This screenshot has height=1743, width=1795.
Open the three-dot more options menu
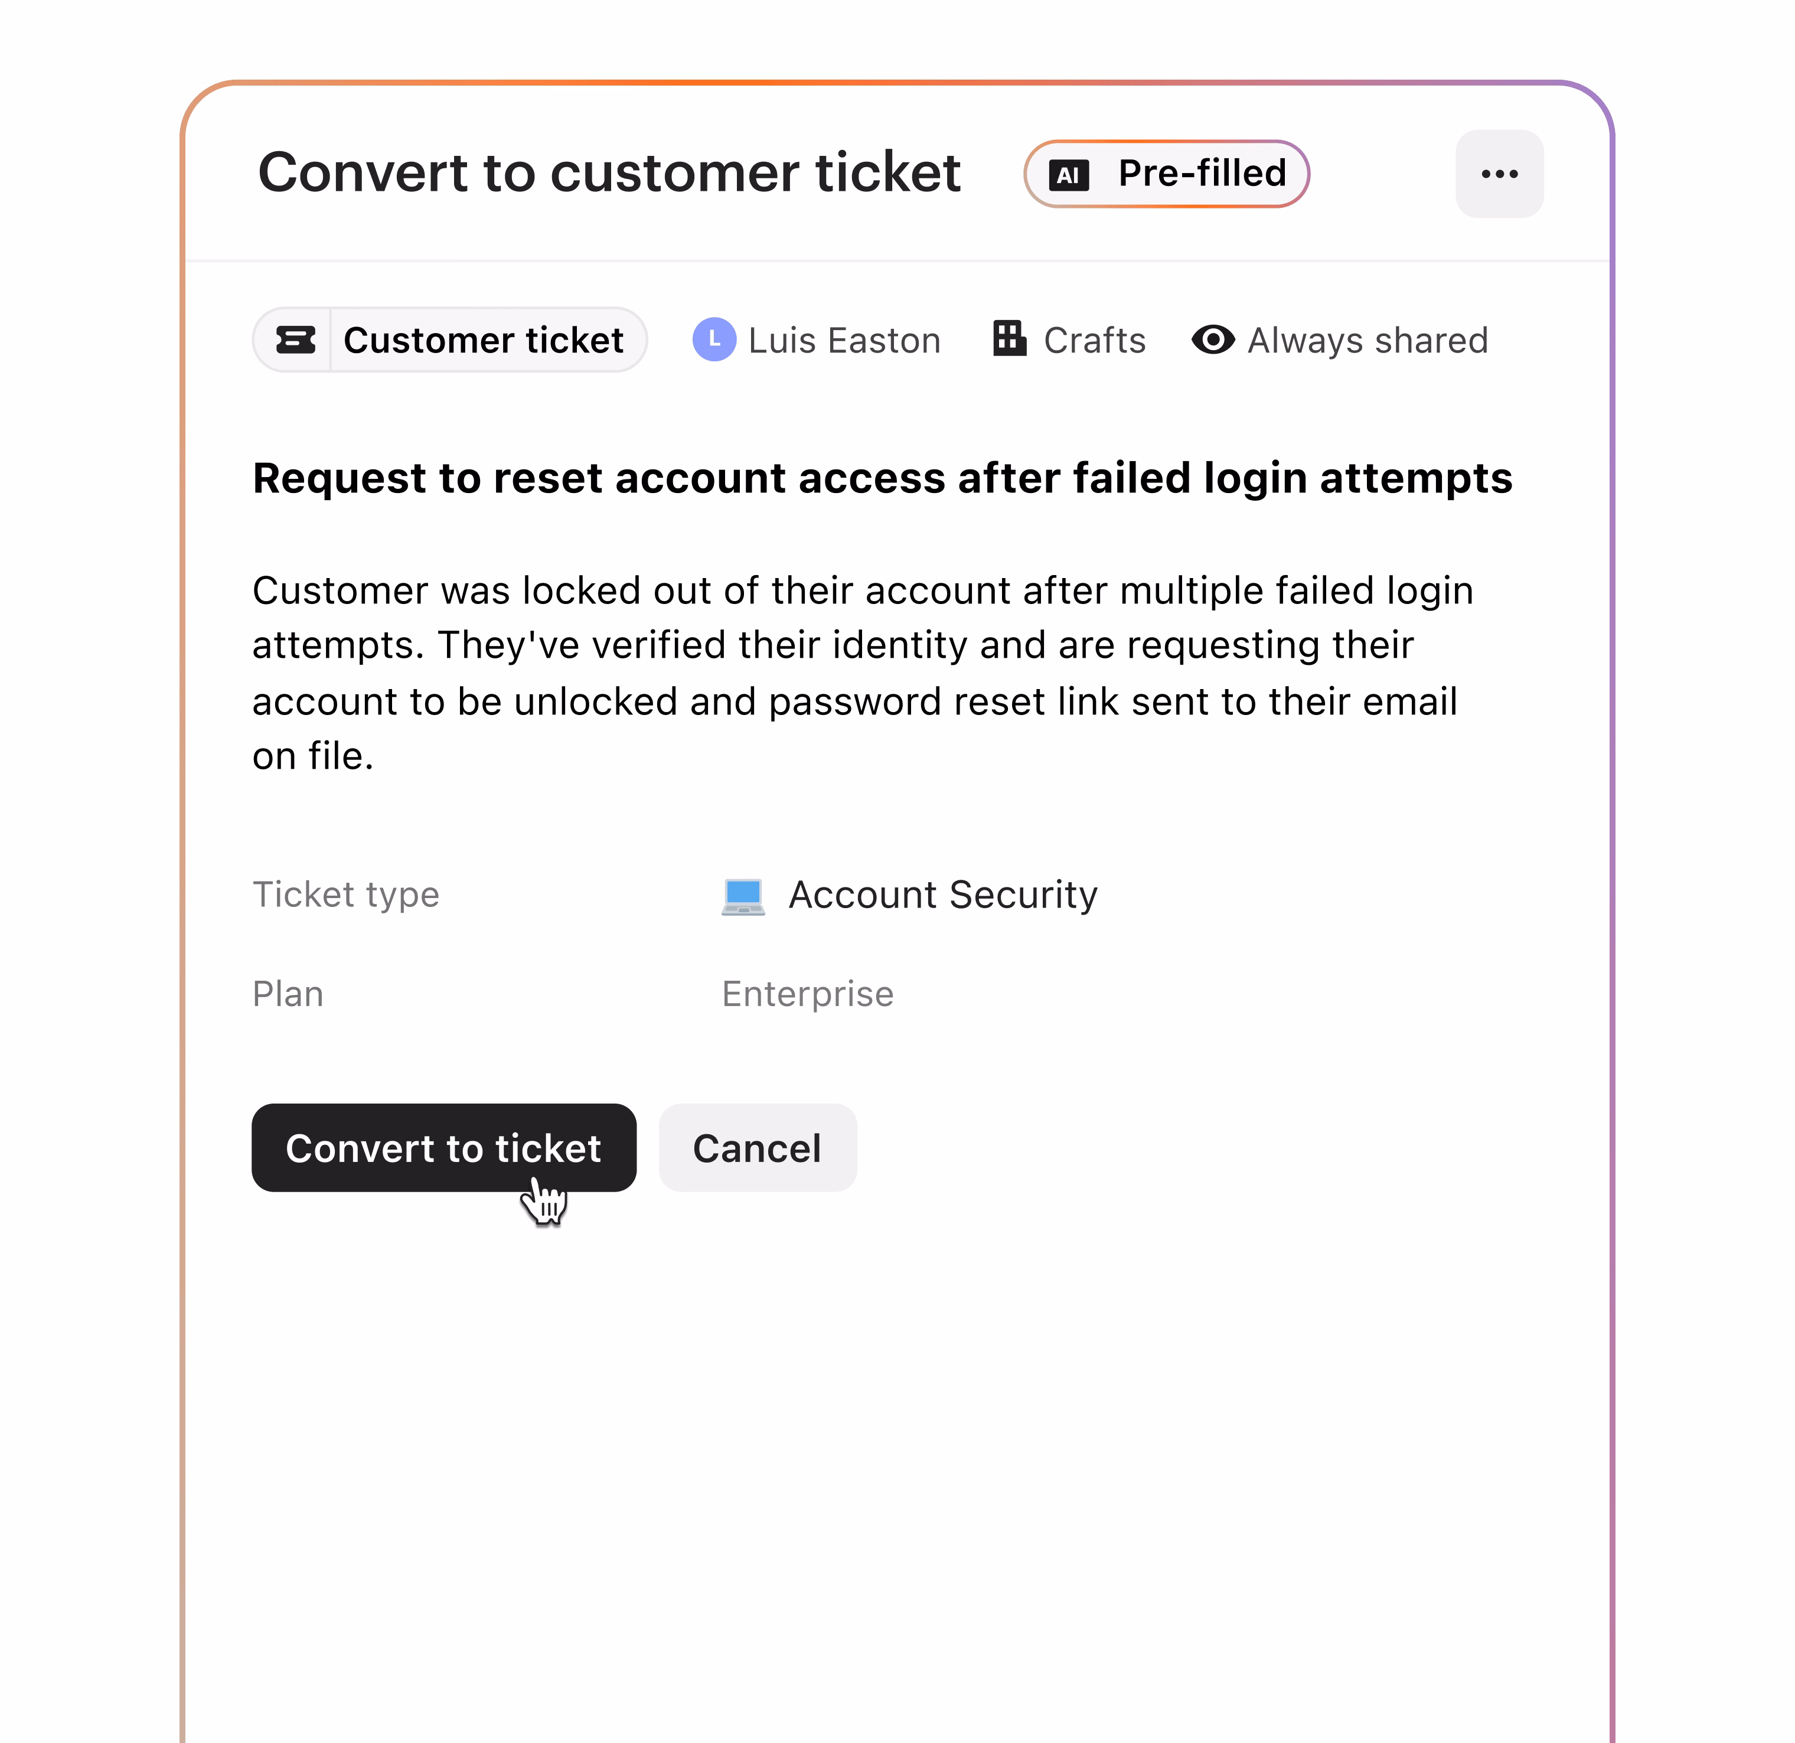pyautogui.click(x=1498, y=174)
